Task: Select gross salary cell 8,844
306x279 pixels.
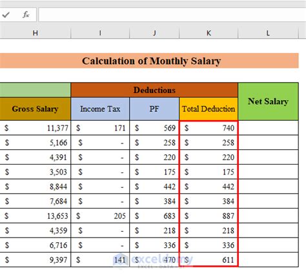Action: tap(36, 187)
